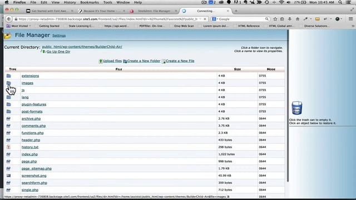Switch to Get Started with Font Awesome tab
This screenshot has height=200, width=356.
click(x=50, y=11)
